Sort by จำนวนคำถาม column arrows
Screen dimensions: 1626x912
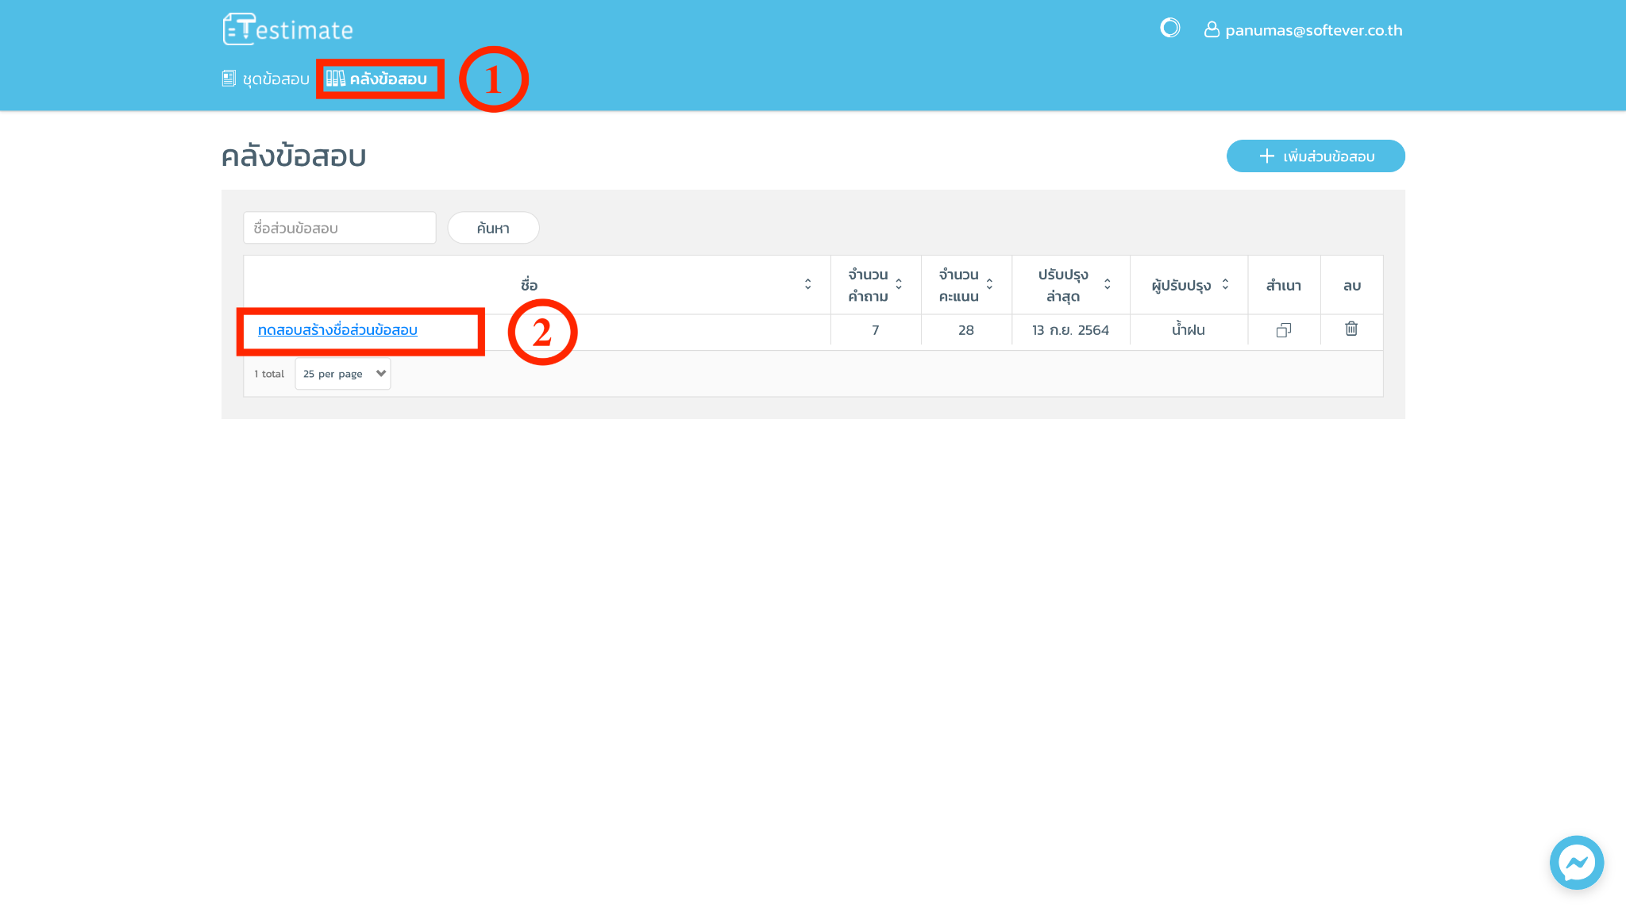point(899,284)
